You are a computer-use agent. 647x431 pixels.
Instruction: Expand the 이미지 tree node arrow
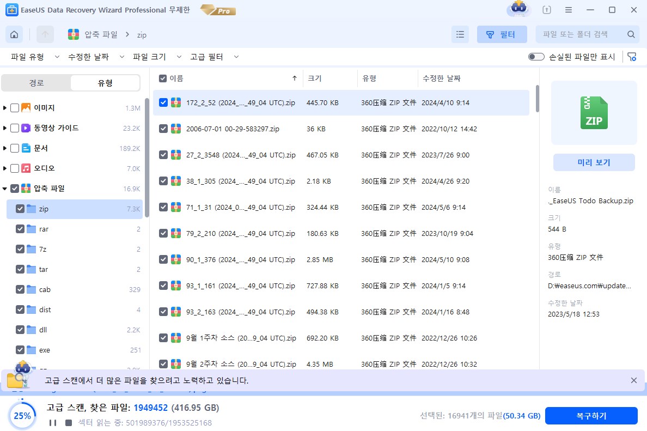(4, 108)
